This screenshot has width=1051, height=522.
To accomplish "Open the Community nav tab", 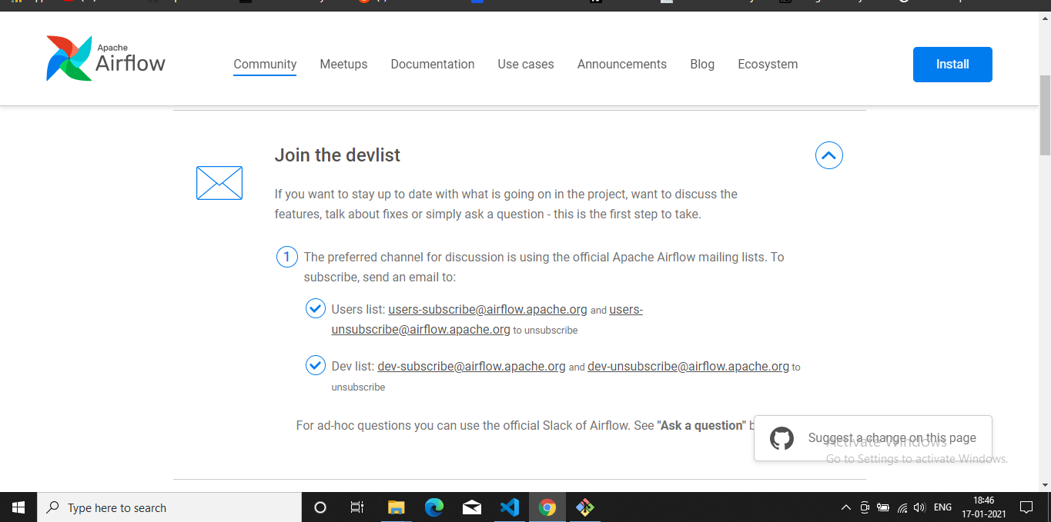I will pyautogui.click(x=265, y=65).
